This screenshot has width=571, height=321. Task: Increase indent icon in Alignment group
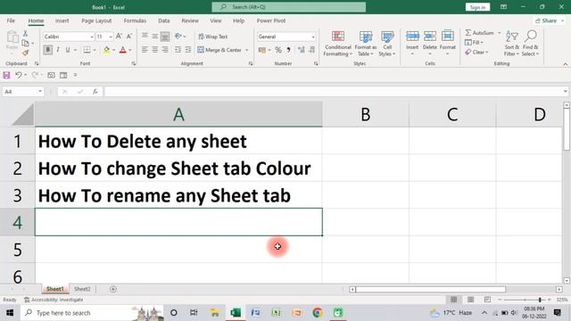[x=188, y=50]
